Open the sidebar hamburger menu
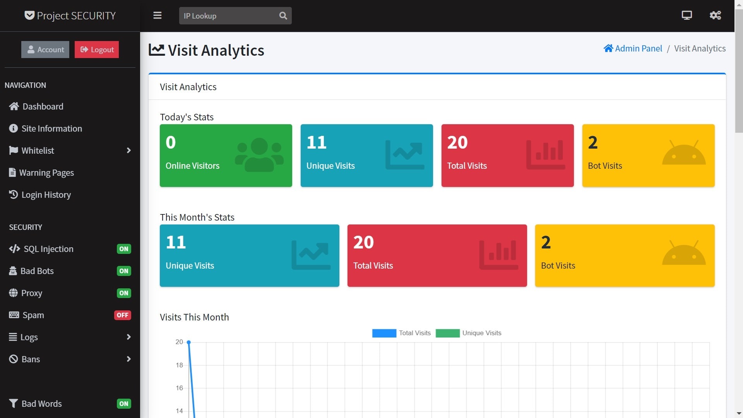 click(x=157, y=15)
